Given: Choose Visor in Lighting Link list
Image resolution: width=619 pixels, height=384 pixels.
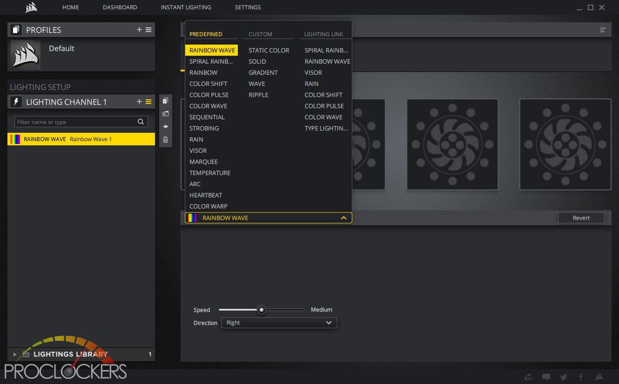Looking at the screenshot, I should tap(313, 72).
